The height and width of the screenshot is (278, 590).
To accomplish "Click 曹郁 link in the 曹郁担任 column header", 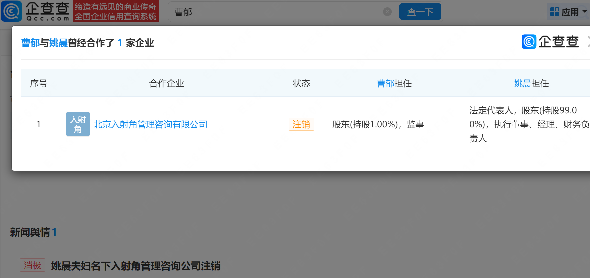I will point(385,83).
